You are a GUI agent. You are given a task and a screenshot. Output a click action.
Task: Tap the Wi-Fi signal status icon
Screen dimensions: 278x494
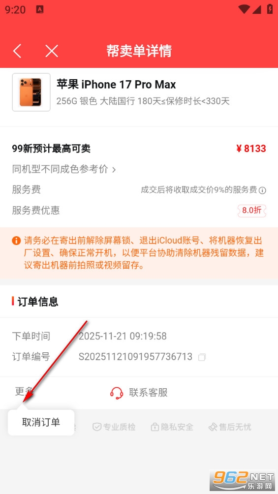click(x=244, y=9)
